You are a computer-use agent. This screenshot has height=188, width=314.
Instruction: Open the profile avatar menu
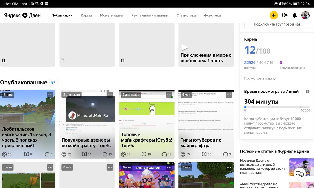click(x=305, y=15)
